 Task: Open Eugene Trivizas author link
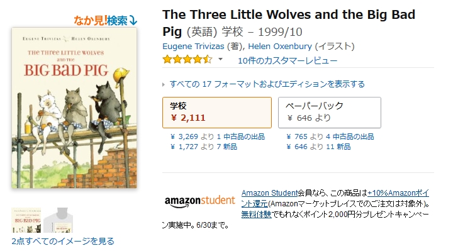(193, 46)
